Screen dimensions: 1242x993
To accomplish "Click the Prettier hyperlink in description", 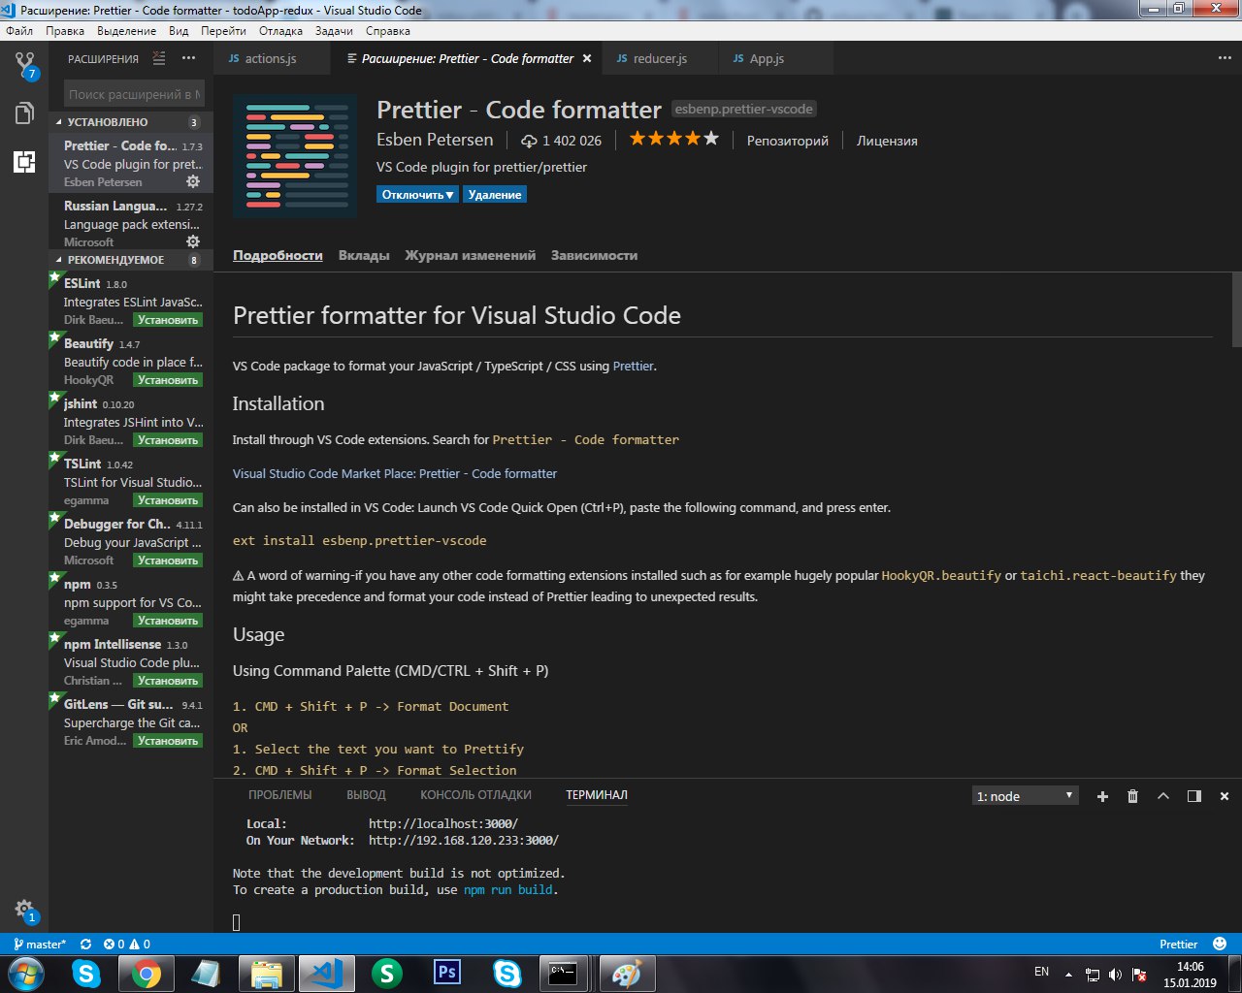I will point(634,367).
